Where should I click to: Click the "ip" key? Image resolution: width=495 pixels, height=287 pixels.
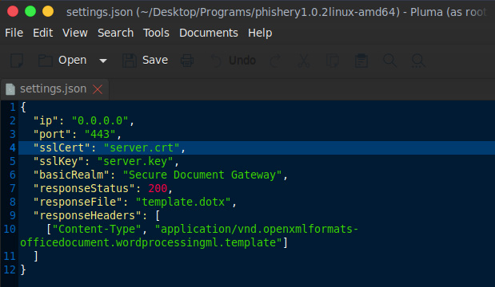(46, 120)
